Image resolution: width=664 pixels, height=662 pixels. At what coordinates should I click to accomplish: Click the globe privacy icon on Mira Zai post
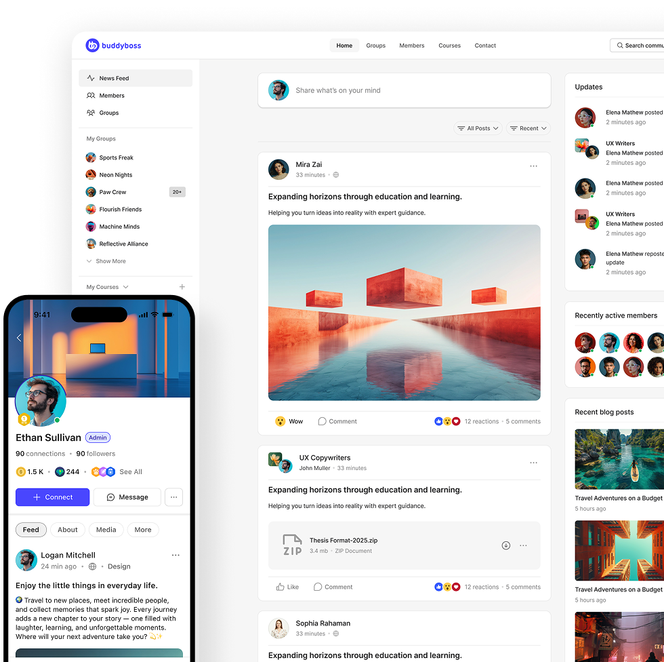(x=336, y=174)
